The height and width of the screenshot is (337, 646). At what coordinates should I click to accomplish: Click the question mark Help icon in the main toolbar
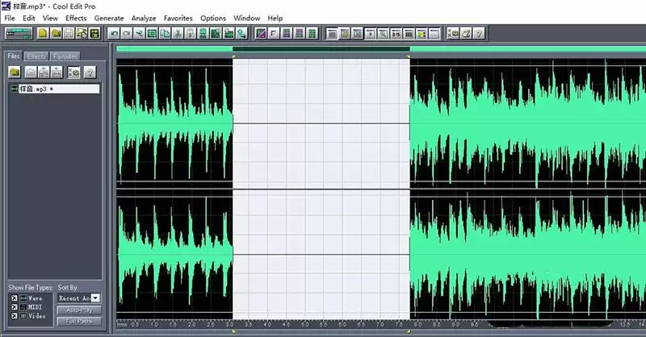(479, 33)
